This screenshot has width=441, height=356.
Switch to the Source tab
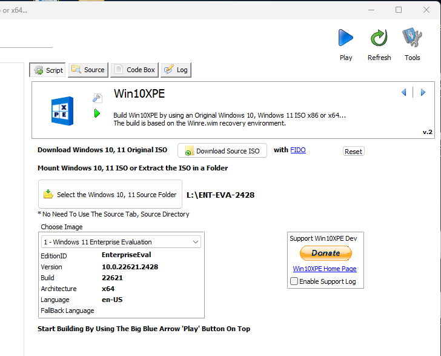pos(88,70)
